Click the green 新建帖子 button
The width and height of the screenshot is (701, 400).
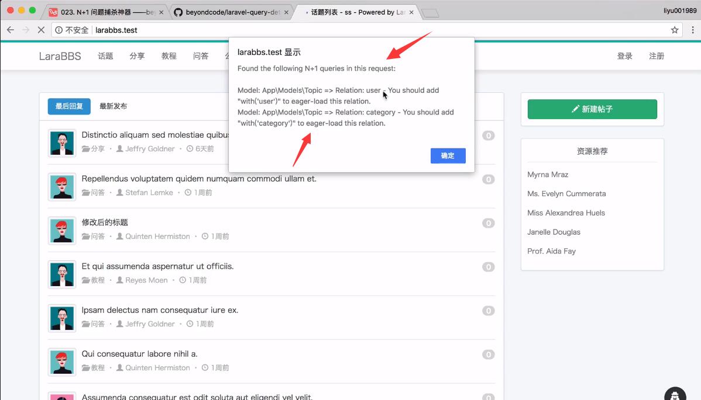tap(592, 109)
